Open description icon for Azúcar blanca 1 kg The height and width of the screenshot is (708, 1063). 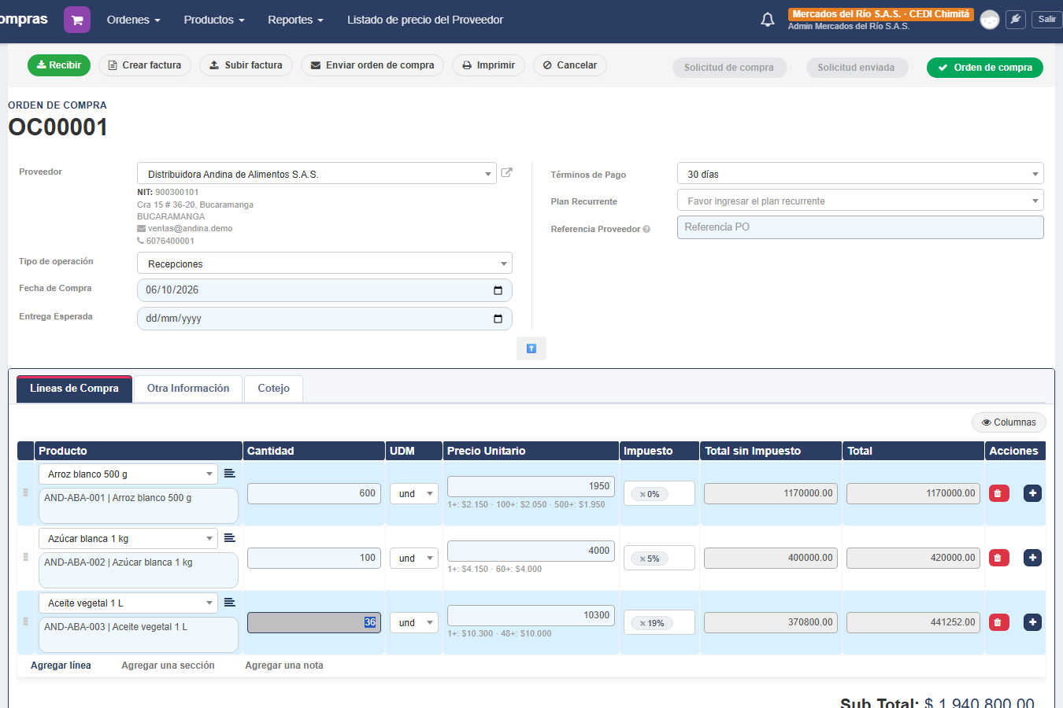point(230,538)
